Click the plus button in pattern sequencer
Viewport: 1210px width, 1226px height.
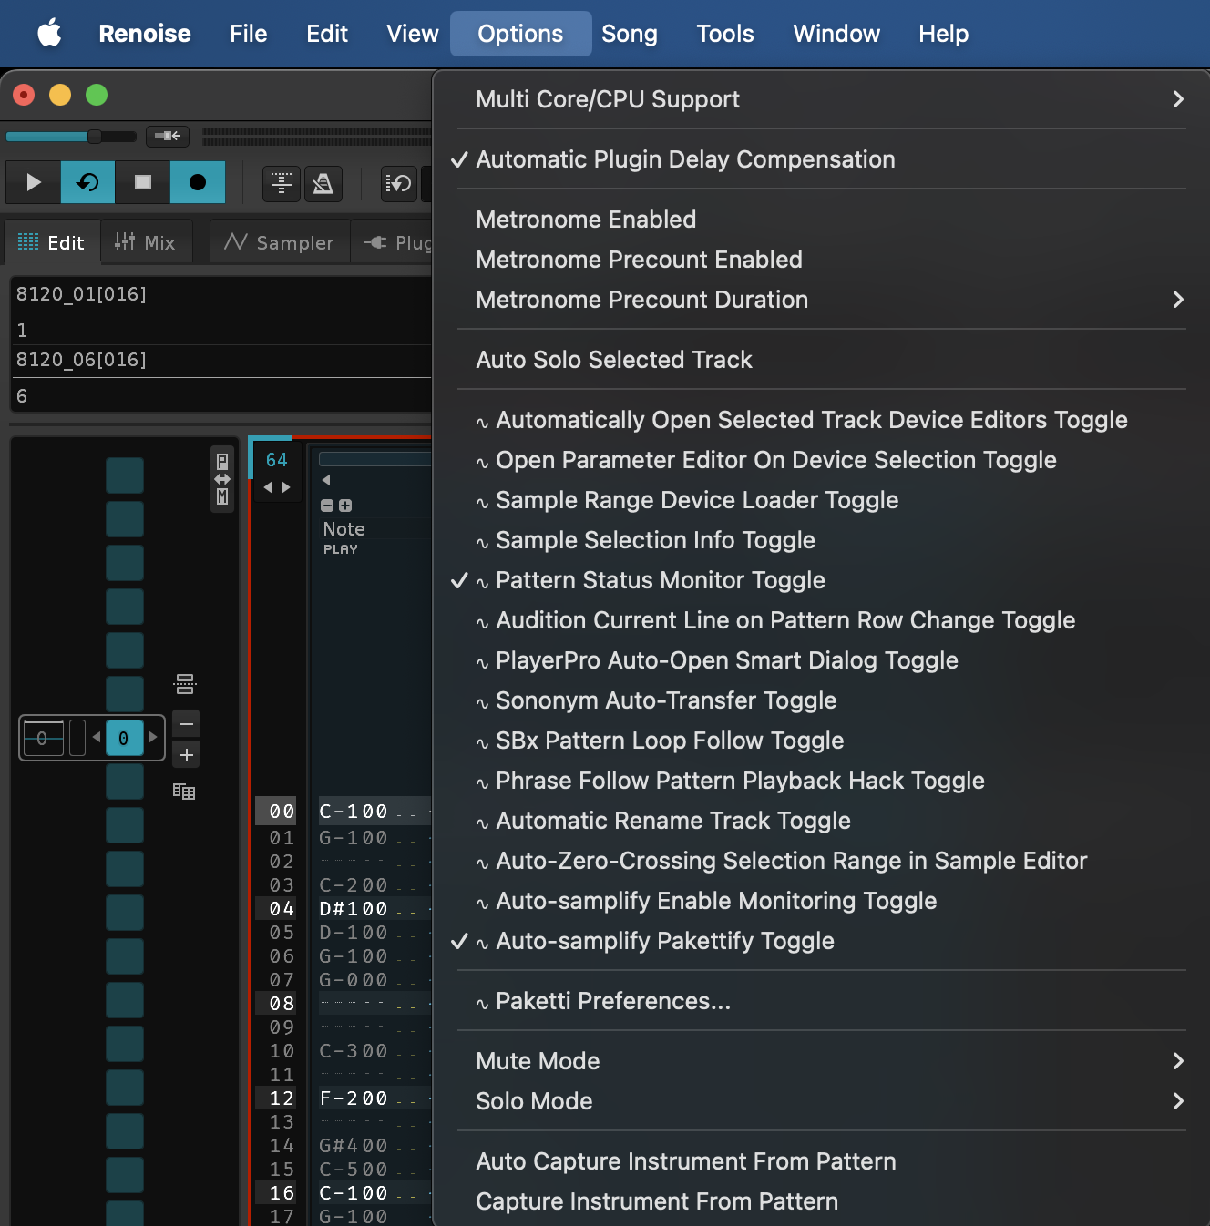pos(186,755)
